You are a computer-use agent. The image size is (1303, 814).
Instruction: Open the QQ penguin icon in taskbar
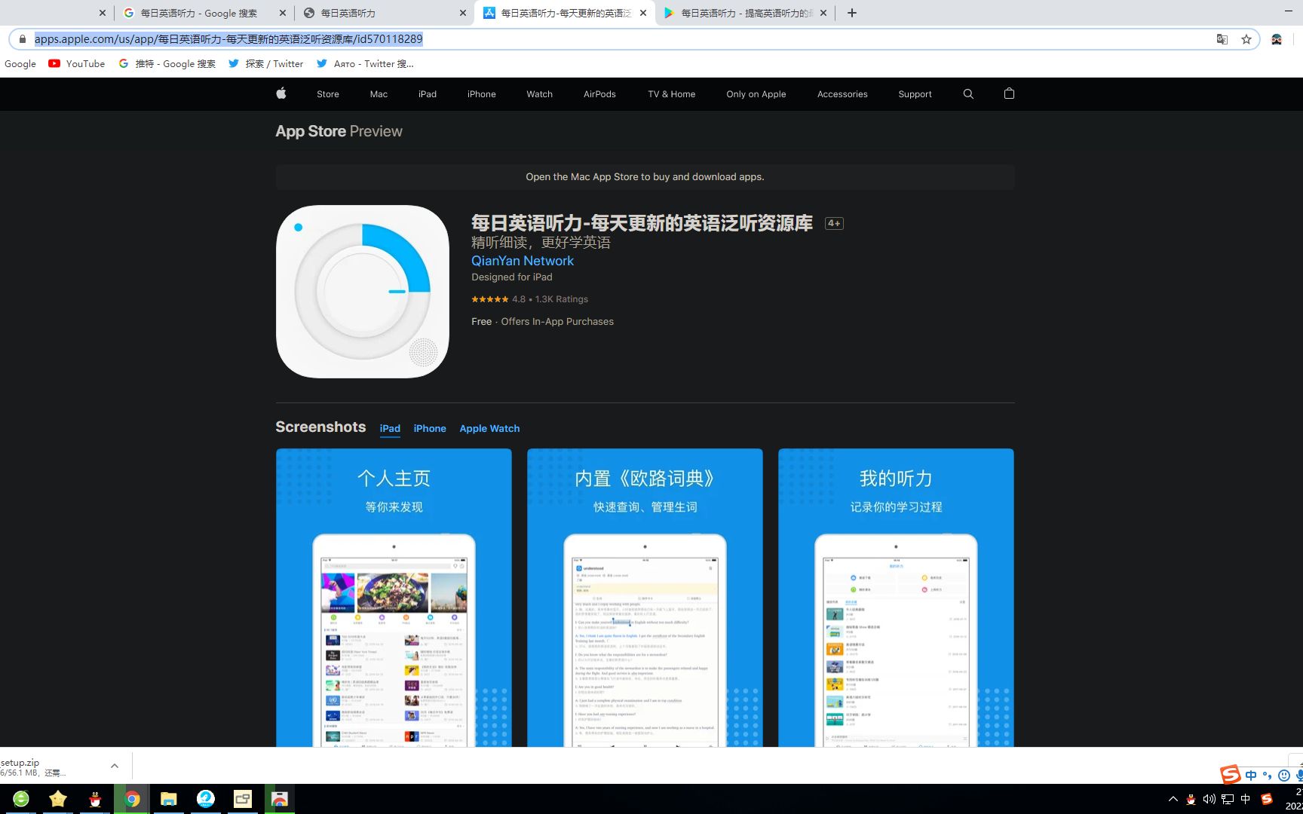[x=95, y=799]
